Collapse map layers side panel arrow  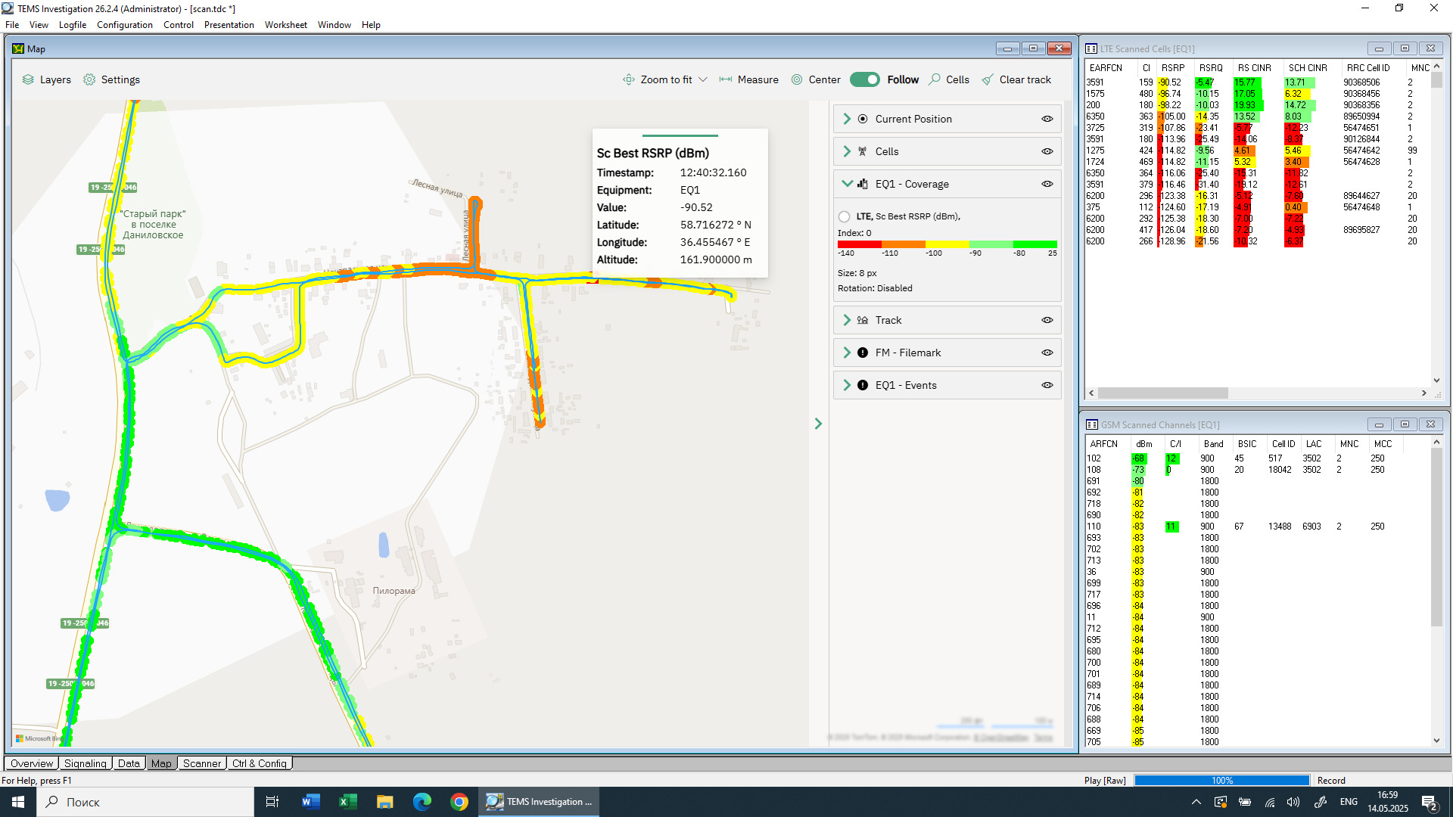click(x=818, y=424)
